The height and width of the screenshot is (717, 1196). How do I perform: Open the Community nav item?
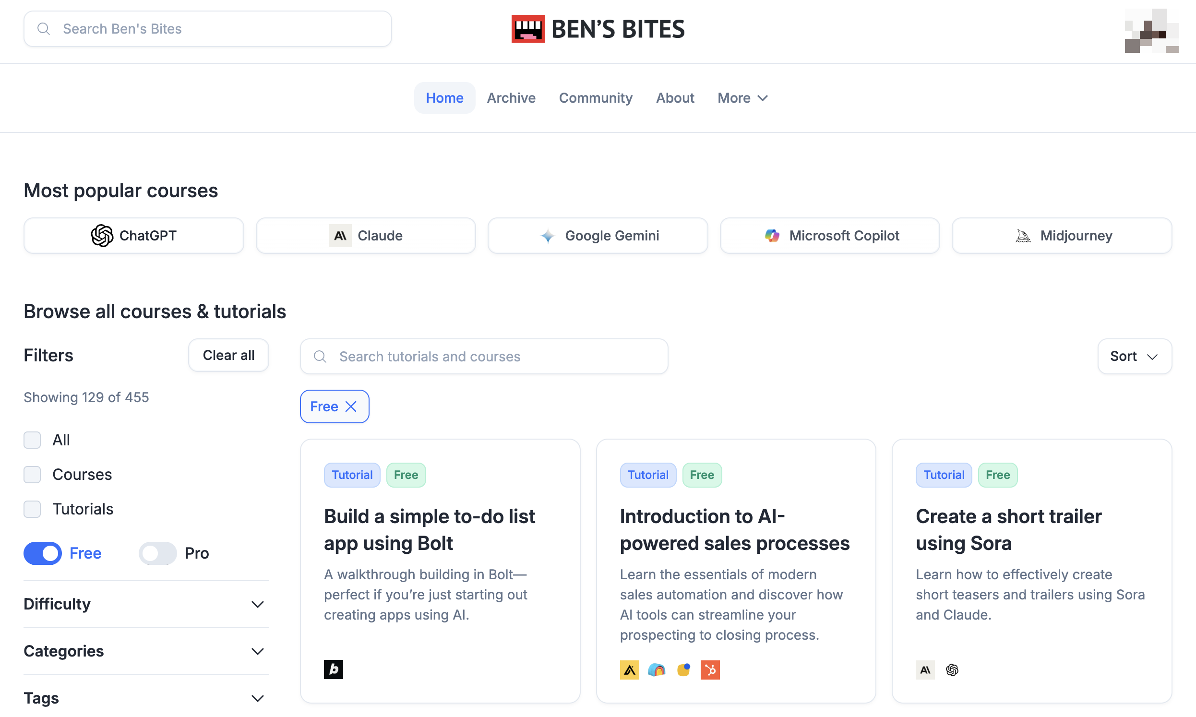tap(596, 98)
